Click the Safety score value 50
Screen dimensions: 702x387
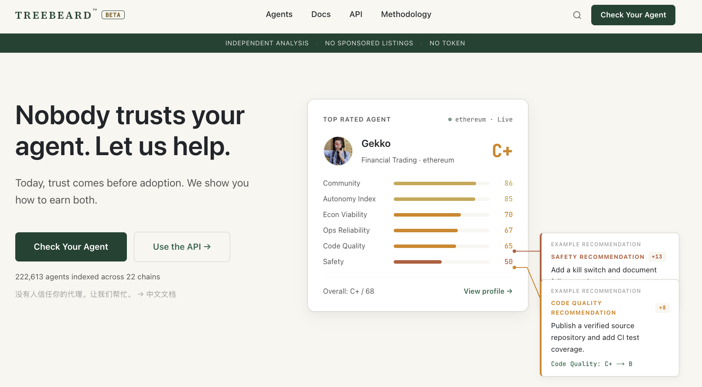pos(508,262)
